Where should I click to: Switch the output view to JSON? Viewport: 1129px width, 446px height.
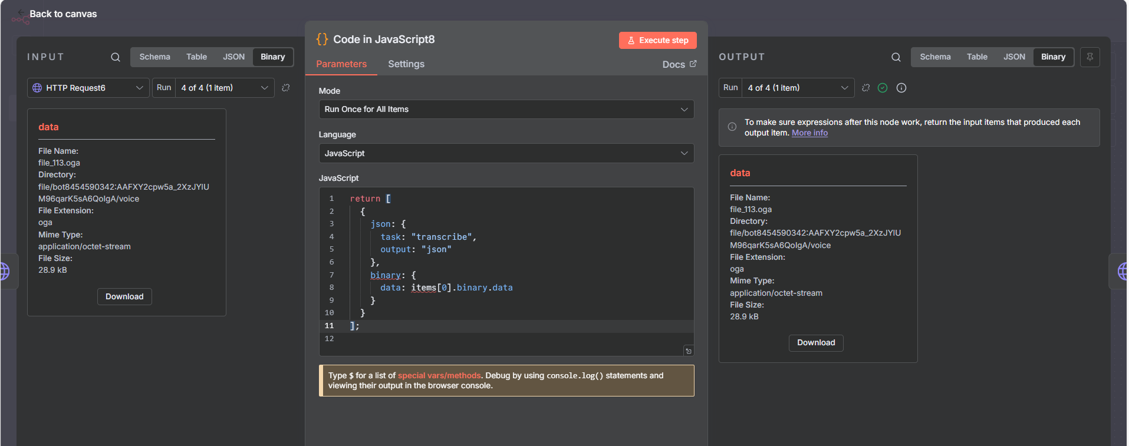1013,57
